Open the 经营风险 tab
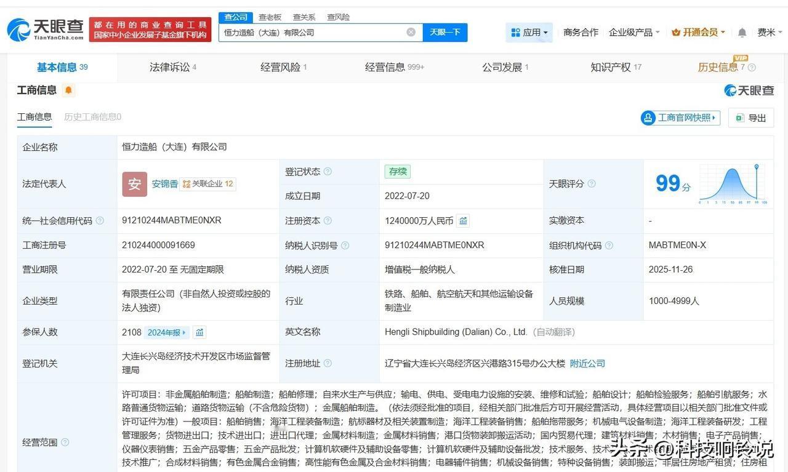The height and width of the screenshot is (472, 788). (284, 67)
